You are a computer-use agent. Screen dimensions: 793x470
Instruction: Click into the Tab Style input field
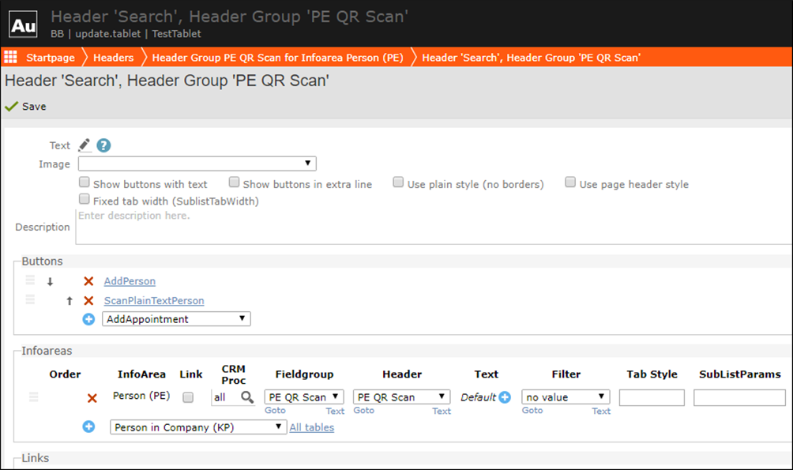click(651, 397)
